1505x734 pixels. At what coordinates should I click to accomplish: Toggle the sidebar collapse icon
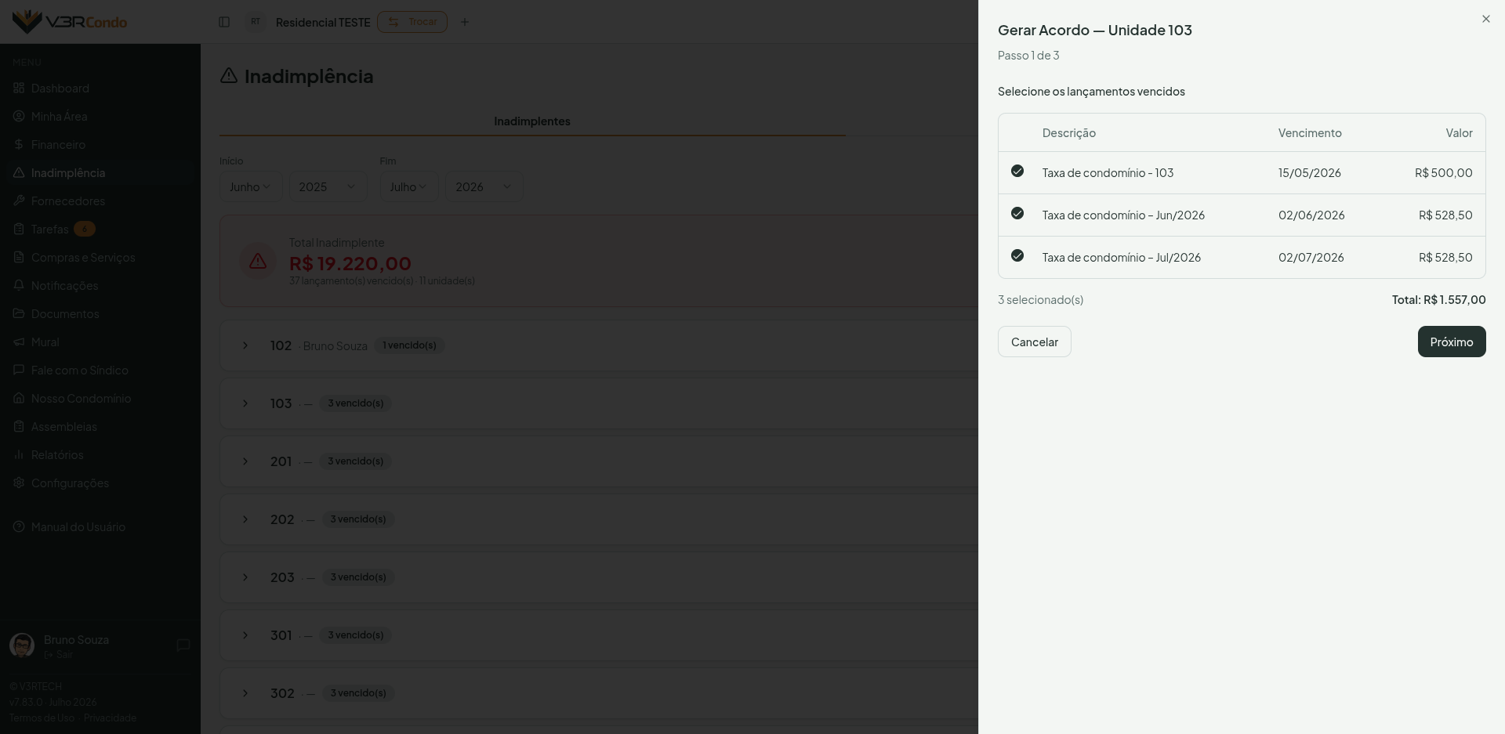(224, 22)
